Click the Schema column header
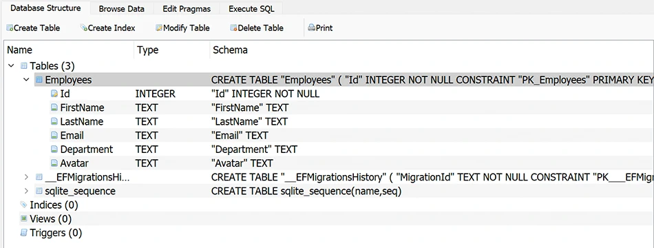The width and height of the screenshot is (654, 248). point(432,50)
